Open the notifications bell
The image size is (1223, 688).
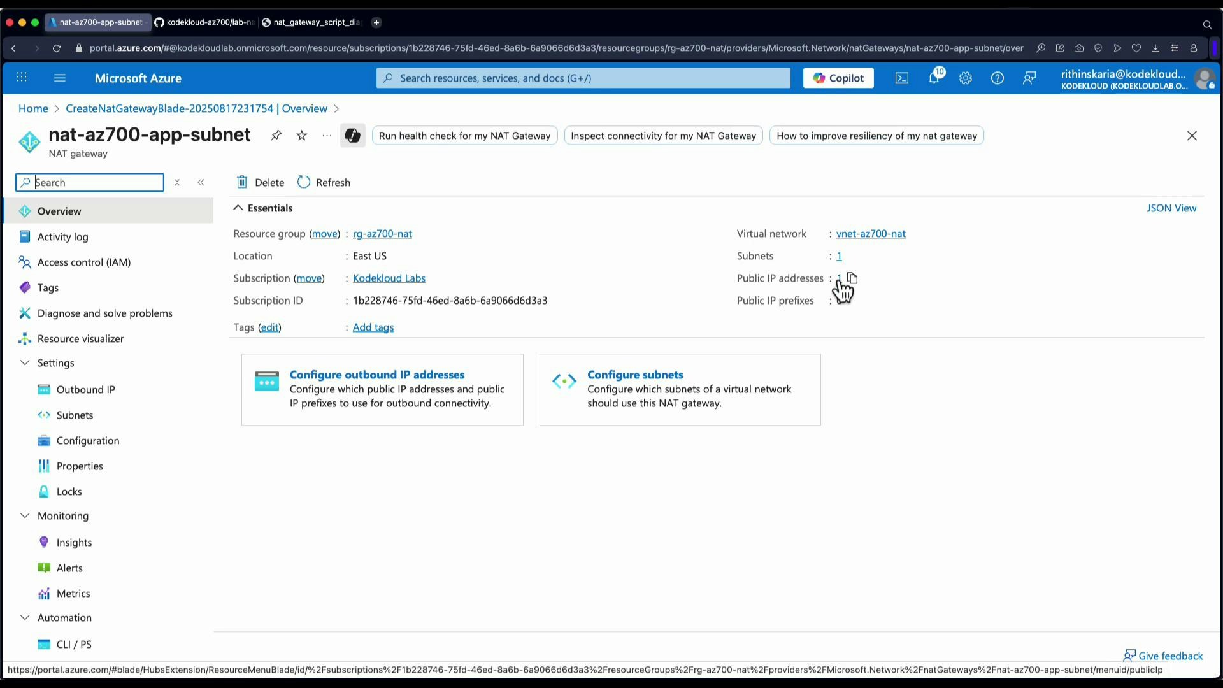coord(933,78)
